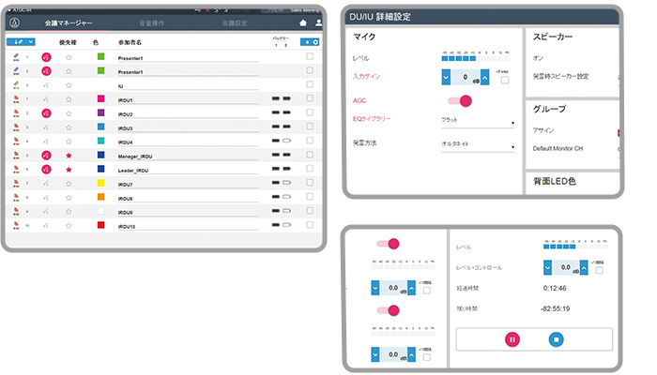657x375 pixels.
Task: Toggle upper switch in bottom-left panel
Action: pyautogui.click(x=388, y=244)
